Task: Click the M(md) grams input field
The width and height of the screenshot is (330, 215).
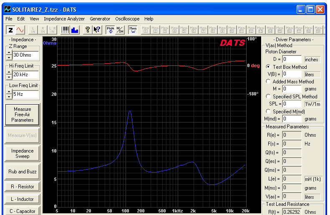Action: (x=292, y=119)
